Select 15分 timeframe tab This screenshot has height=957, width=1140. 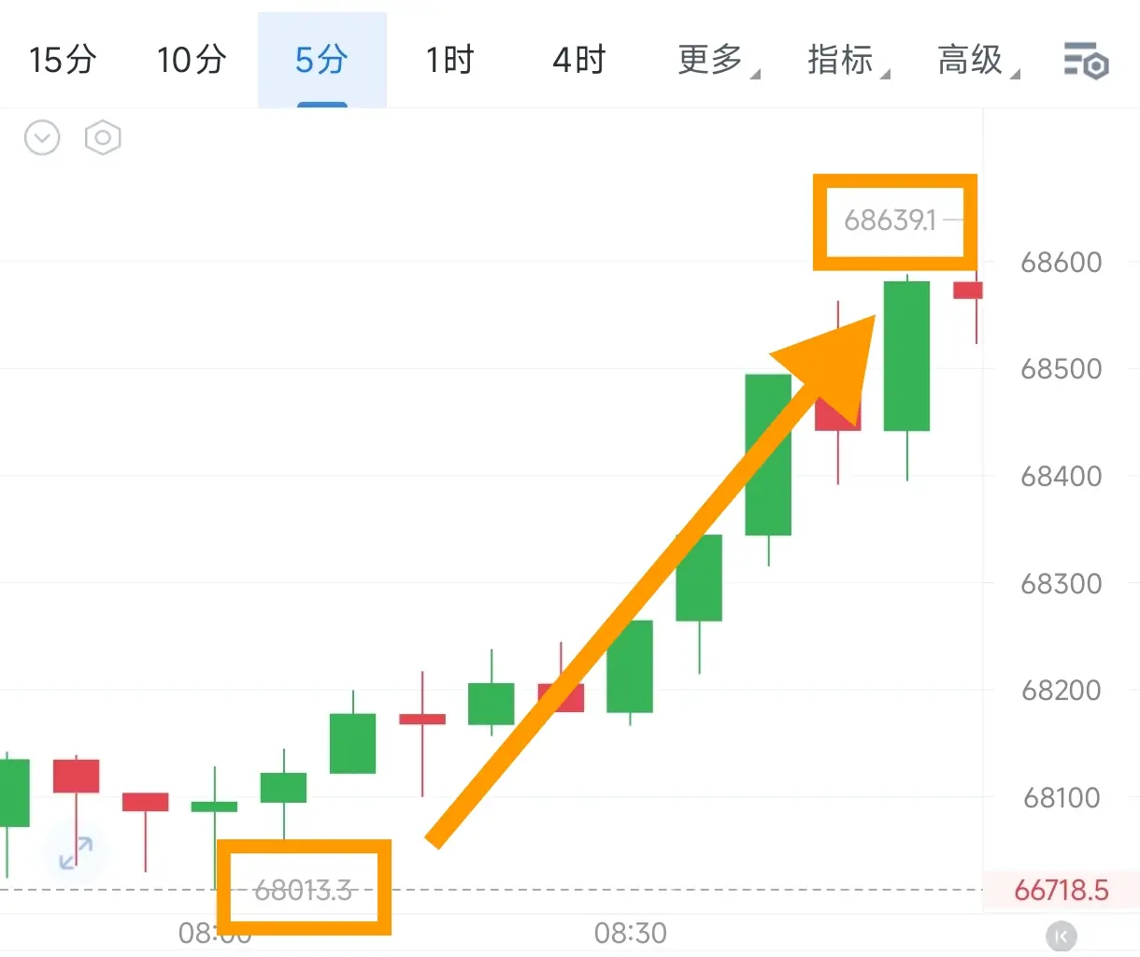tap(63, 60)
